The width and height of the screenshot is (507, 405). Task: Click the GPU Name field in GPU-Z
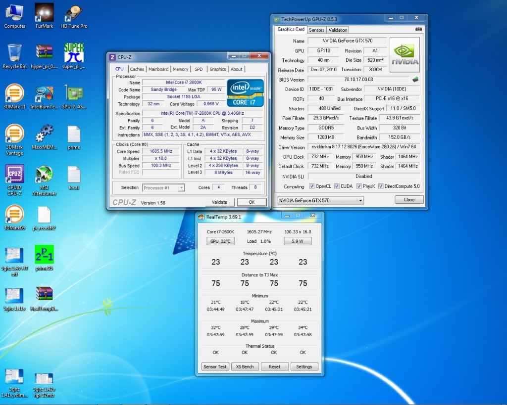tap(347, 41)
